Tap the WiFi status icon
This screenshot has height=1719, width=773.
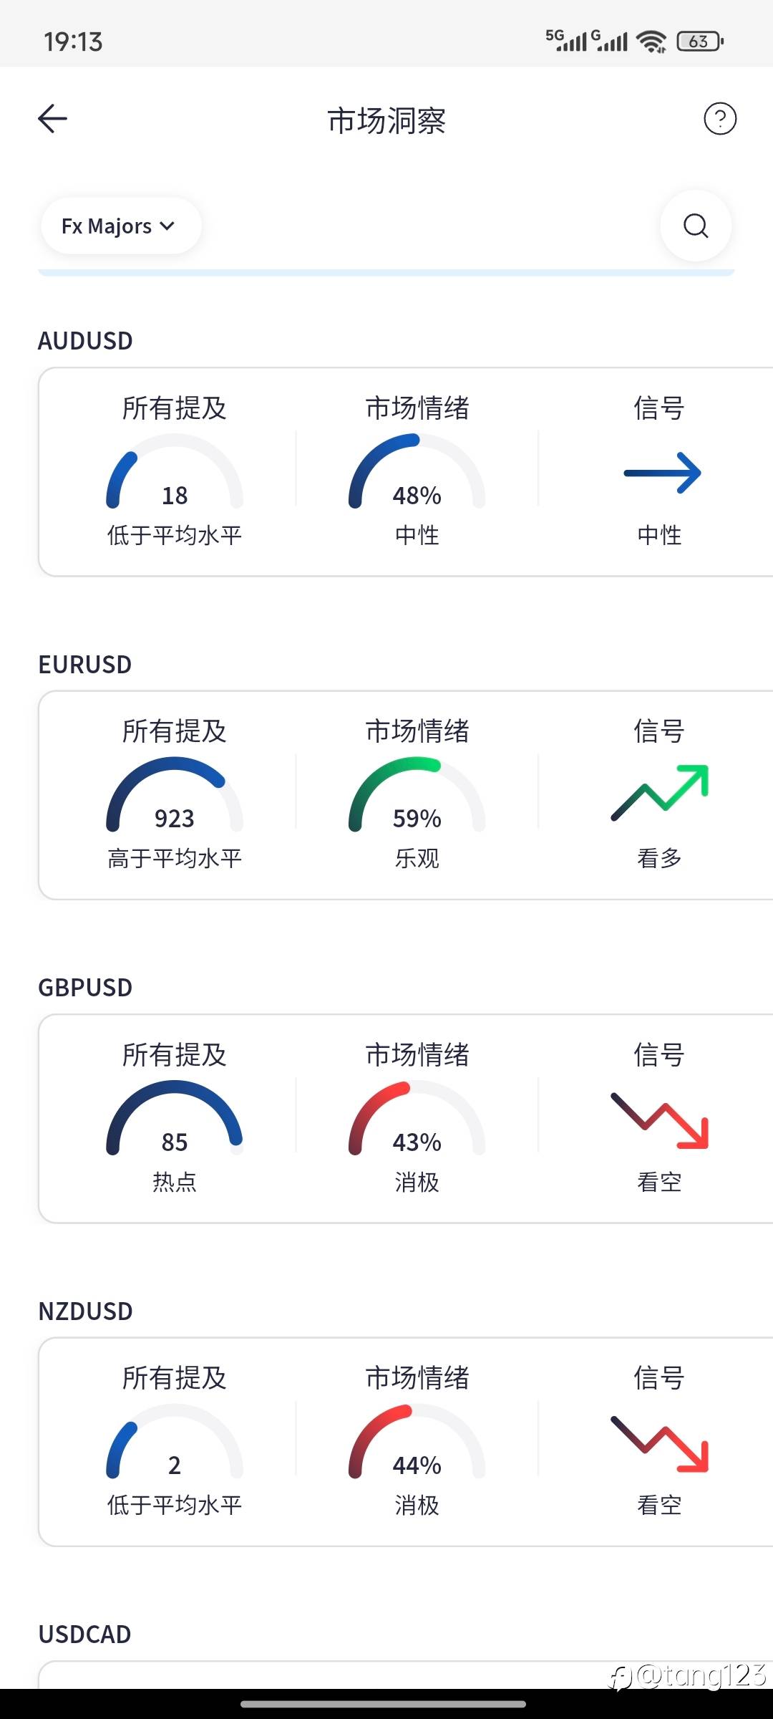point(651,42)
